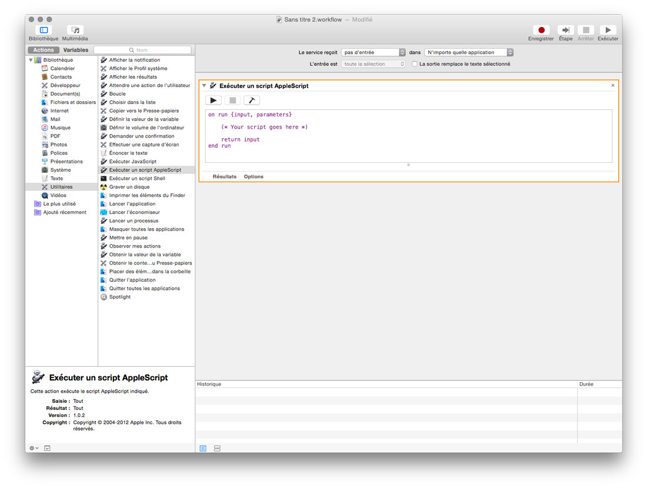Viewport: 647px width, 488px height.
Task: Select the Musique category
Action: (x=60, y=128)
